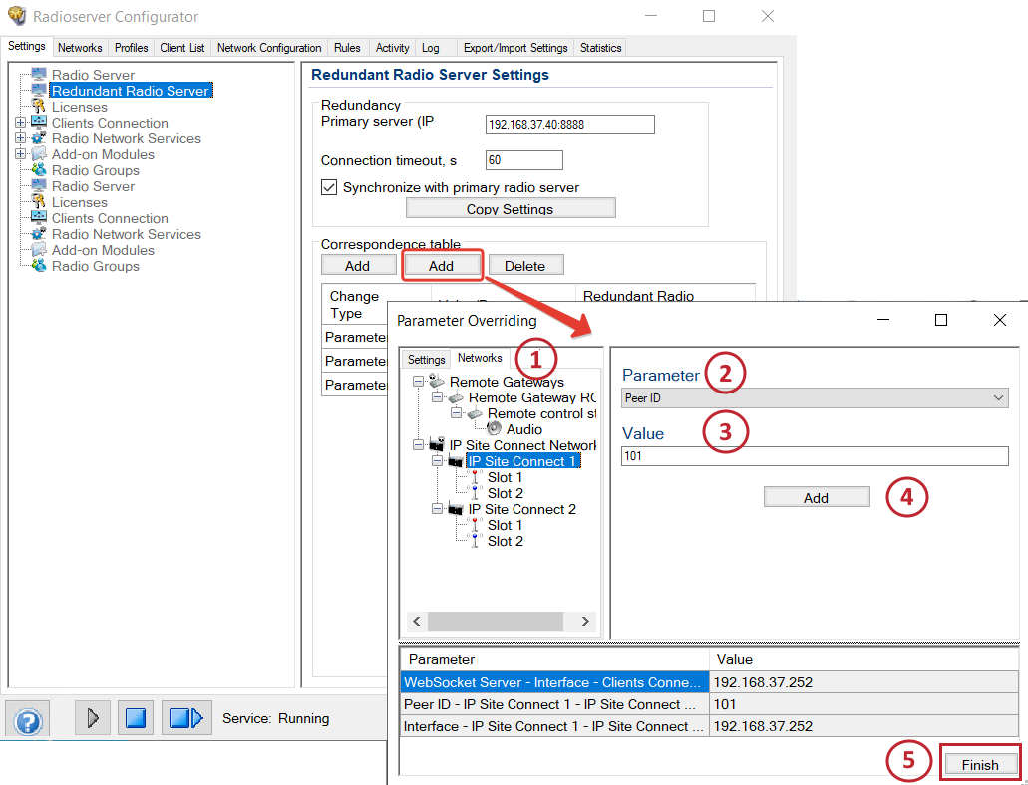Click the Add-on Modules icon with expander
This screenshot has width=1028, height=785.
(39, 154)
